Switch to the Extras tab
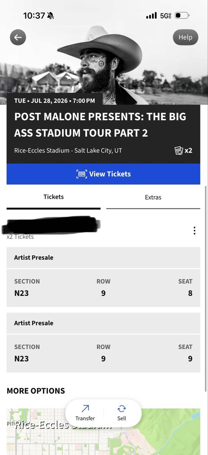The width and height of the screenshot is (208, 455). coord(153,197)
